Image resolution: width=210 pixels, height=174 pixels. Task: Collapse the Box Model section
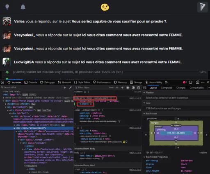click(144, 114)
